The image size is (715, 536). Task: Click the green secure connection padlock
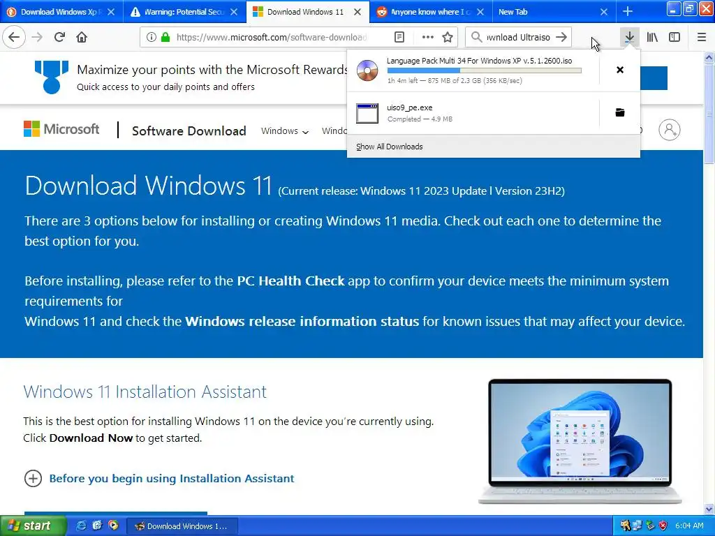pos(165,37)
